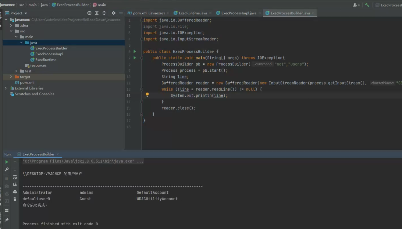Click the dump threads camera icon
This screenshot has height=229, width=402.
7,186
